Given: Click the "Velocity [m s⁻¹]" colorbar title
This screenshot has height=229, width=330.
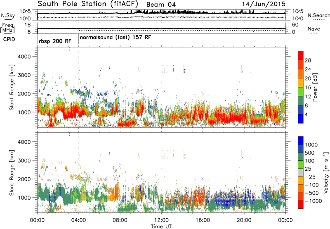Looking at the screenshot, I should click(x=326, y=172).
